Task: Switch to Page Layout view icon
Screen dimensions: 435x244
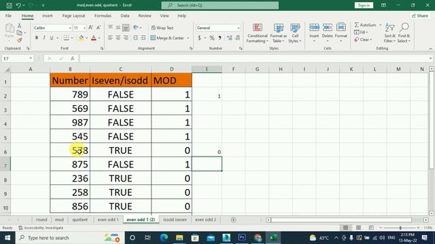Action: pyautogui.click(x=358, y=228)
